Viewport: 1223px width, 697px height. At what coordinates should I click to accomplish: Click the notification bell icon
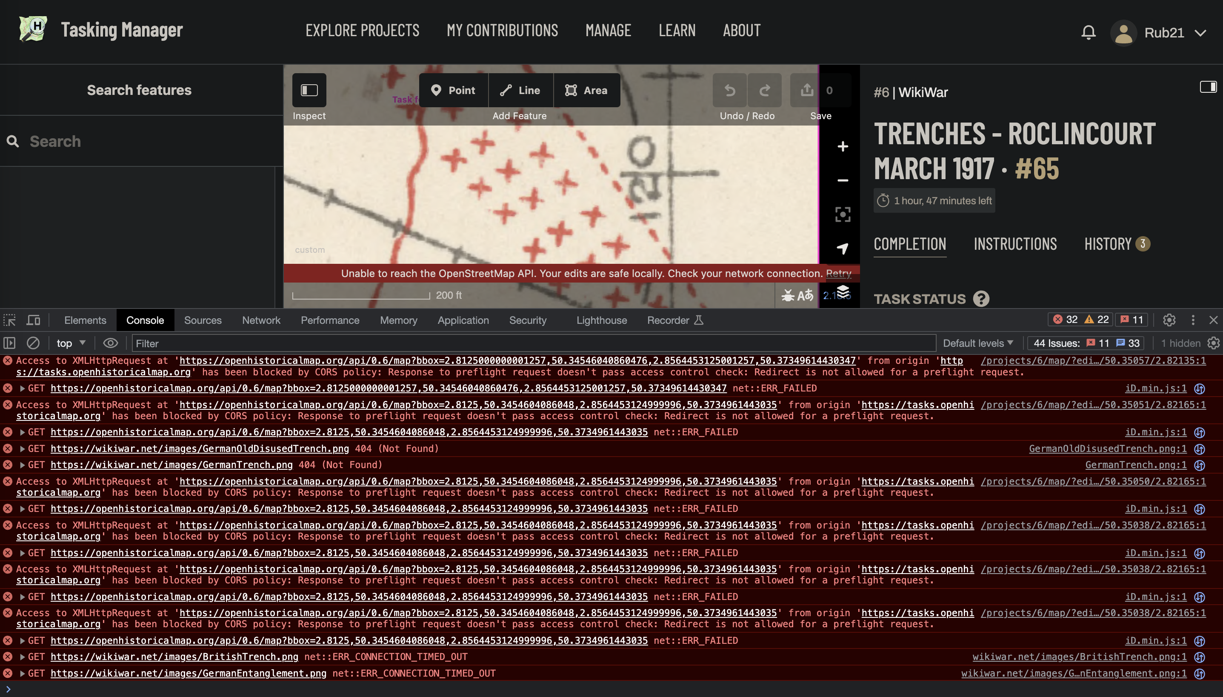[1089, 32]
